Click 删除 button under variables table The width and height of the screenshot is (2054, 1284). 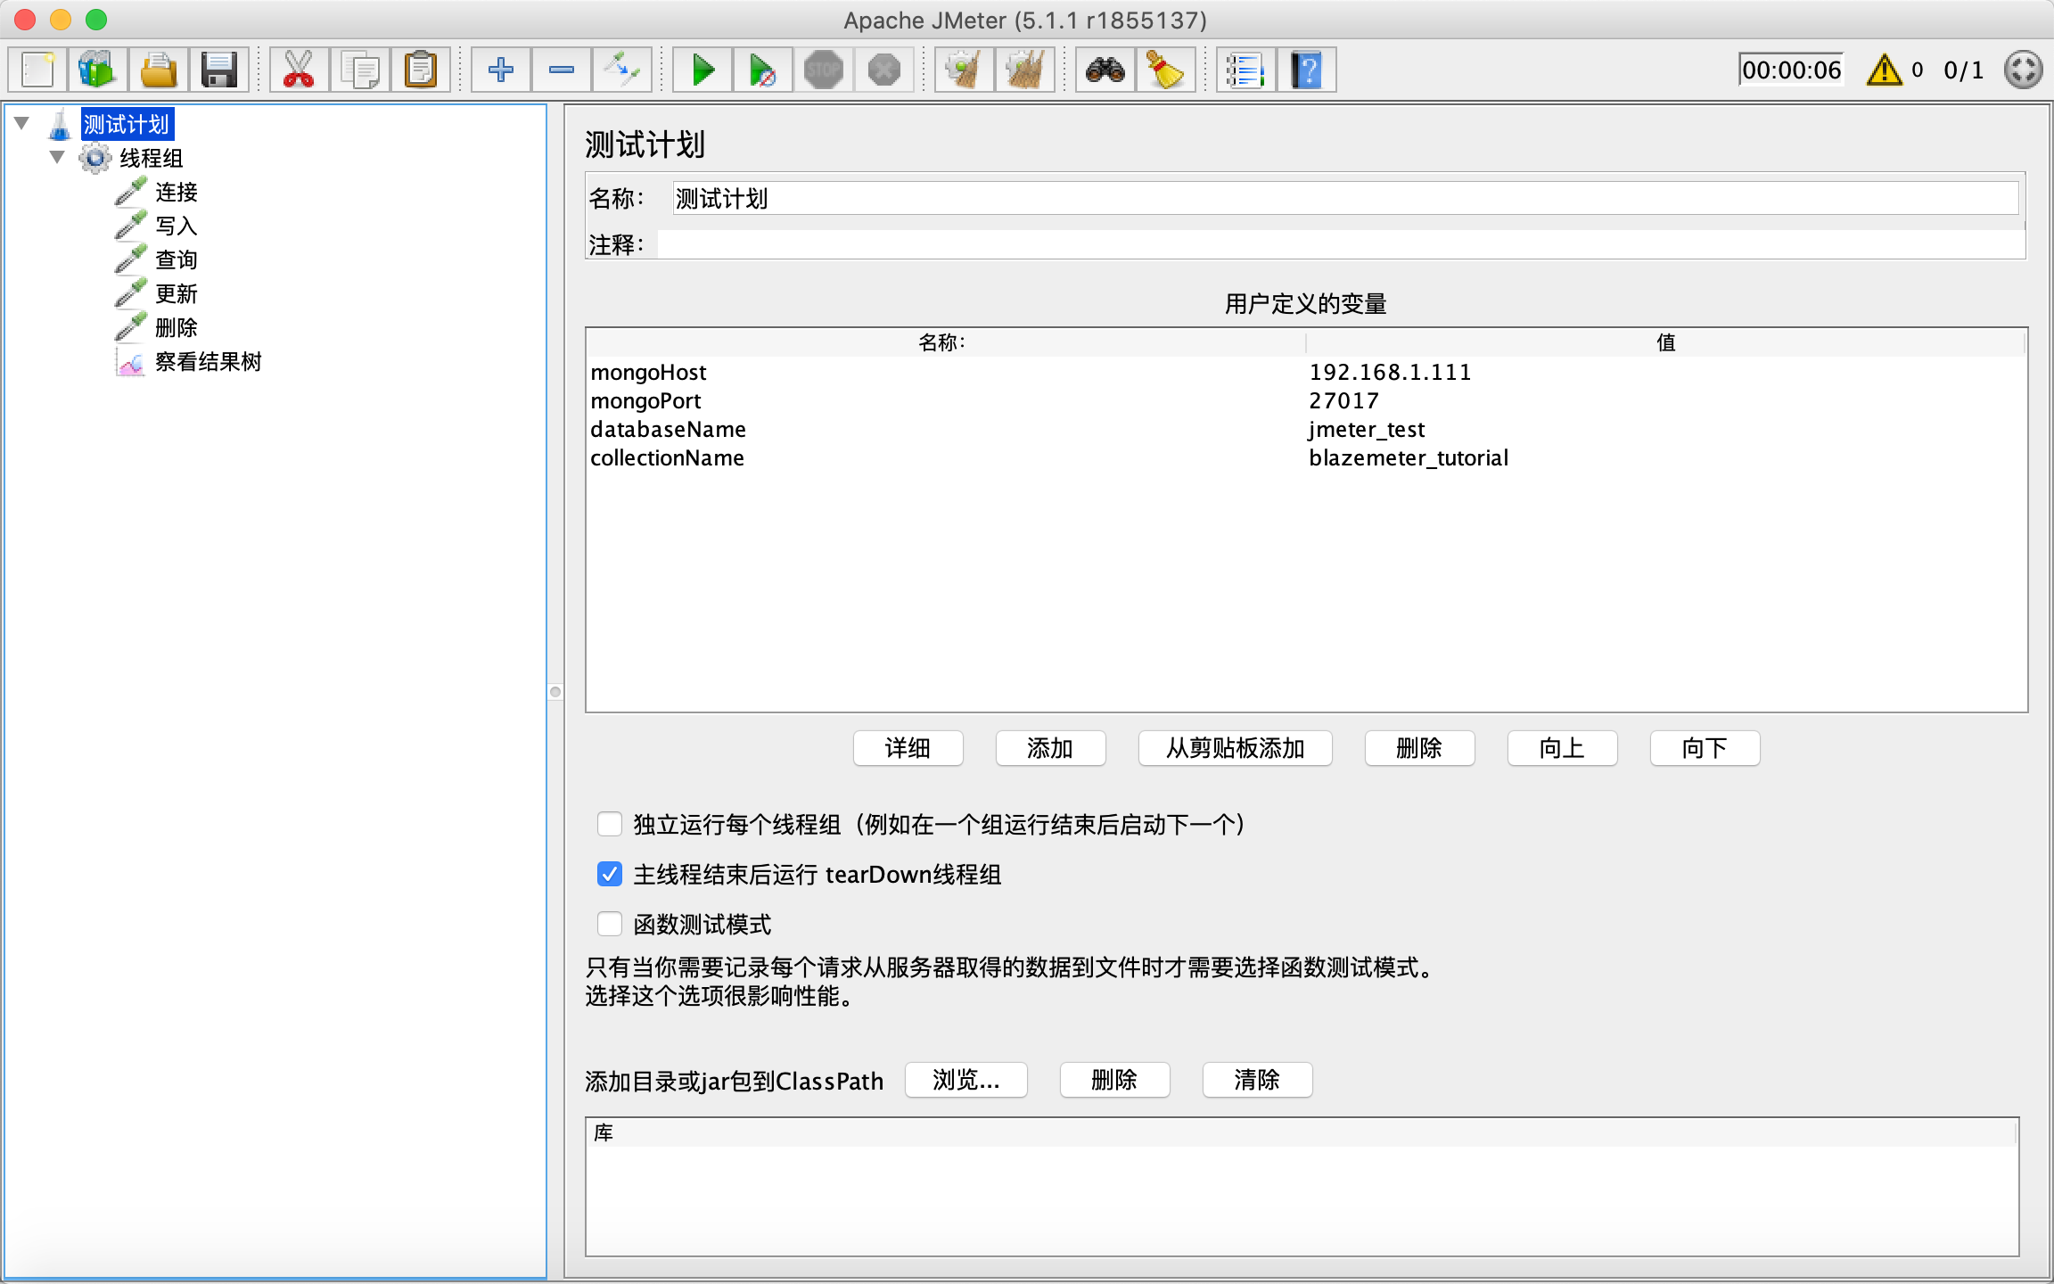pyautogui.click(x=1419, y=748)
